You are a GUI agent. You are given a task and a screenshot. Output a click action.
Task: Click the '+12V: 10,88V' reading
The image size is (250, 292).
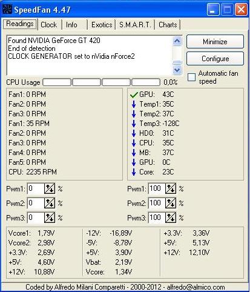31,272
